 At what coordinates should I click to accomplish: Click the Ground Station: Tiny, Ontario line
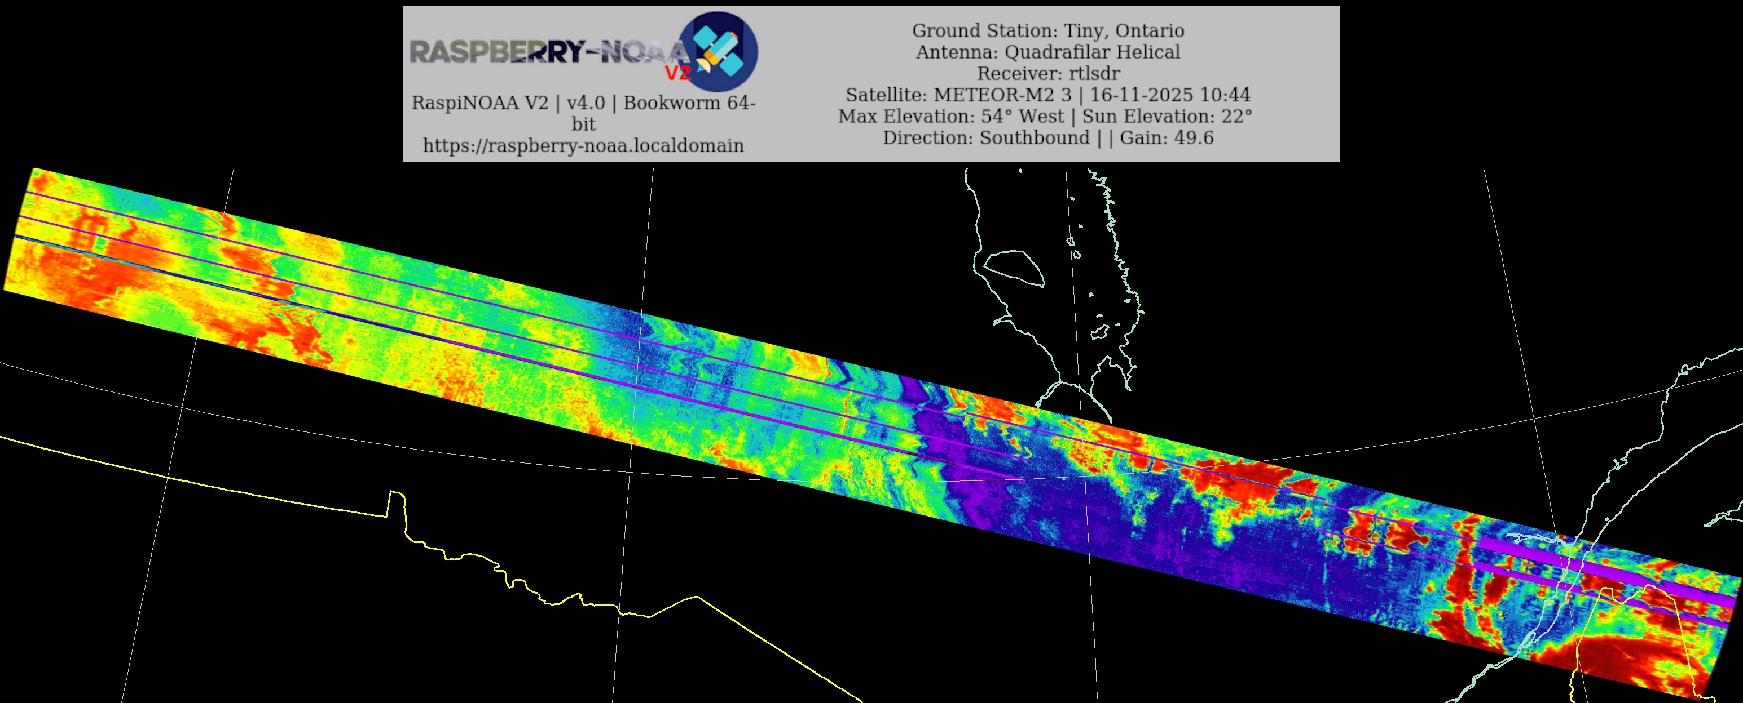coord(1047,30)
